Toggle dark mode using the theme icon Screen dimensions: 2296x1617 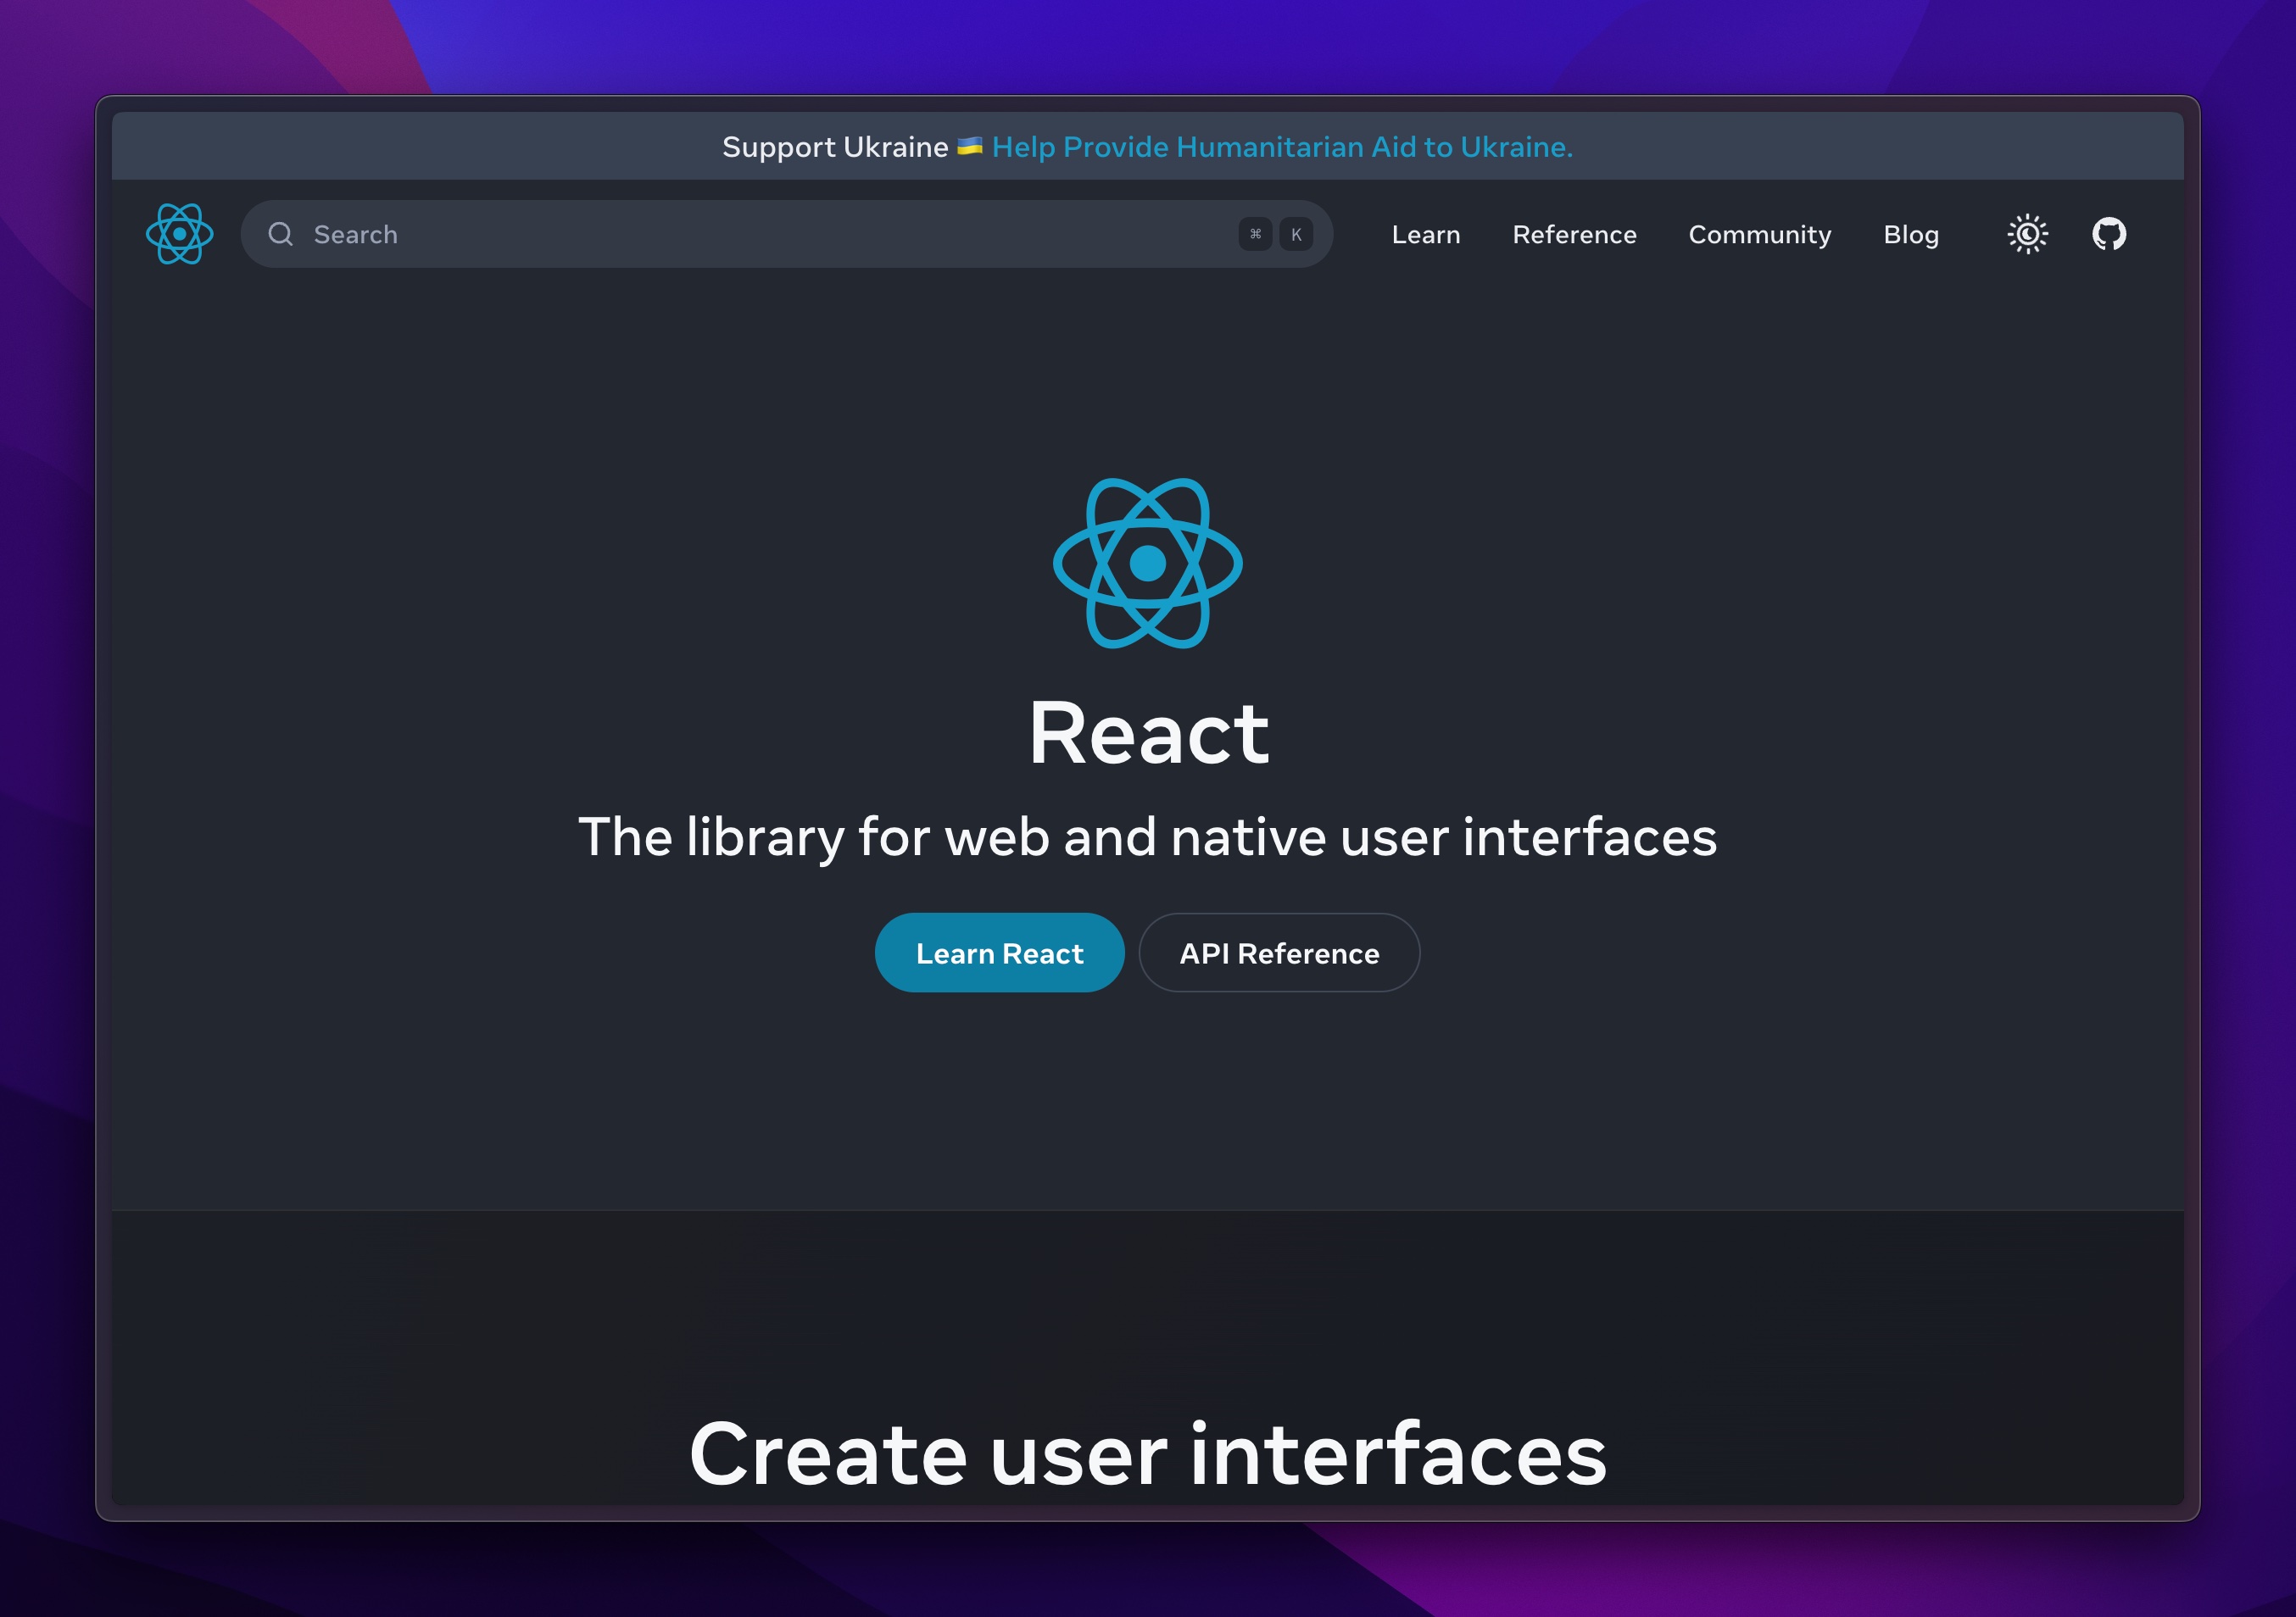pos(2027,234)
